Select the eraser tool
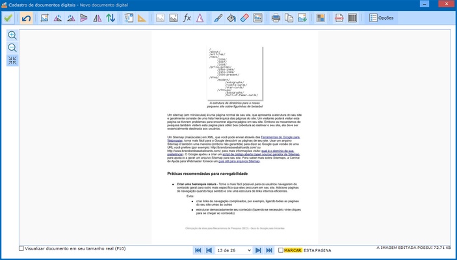Viewport: 457px width, 260px height. pyautogui.click(x=244, y=18)
